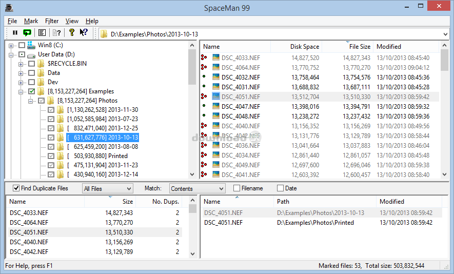Select DSC_4051.NEF in the Printed path row
Image resolution: width=454 pixels, height=274 pixels.
coord(223,223)
